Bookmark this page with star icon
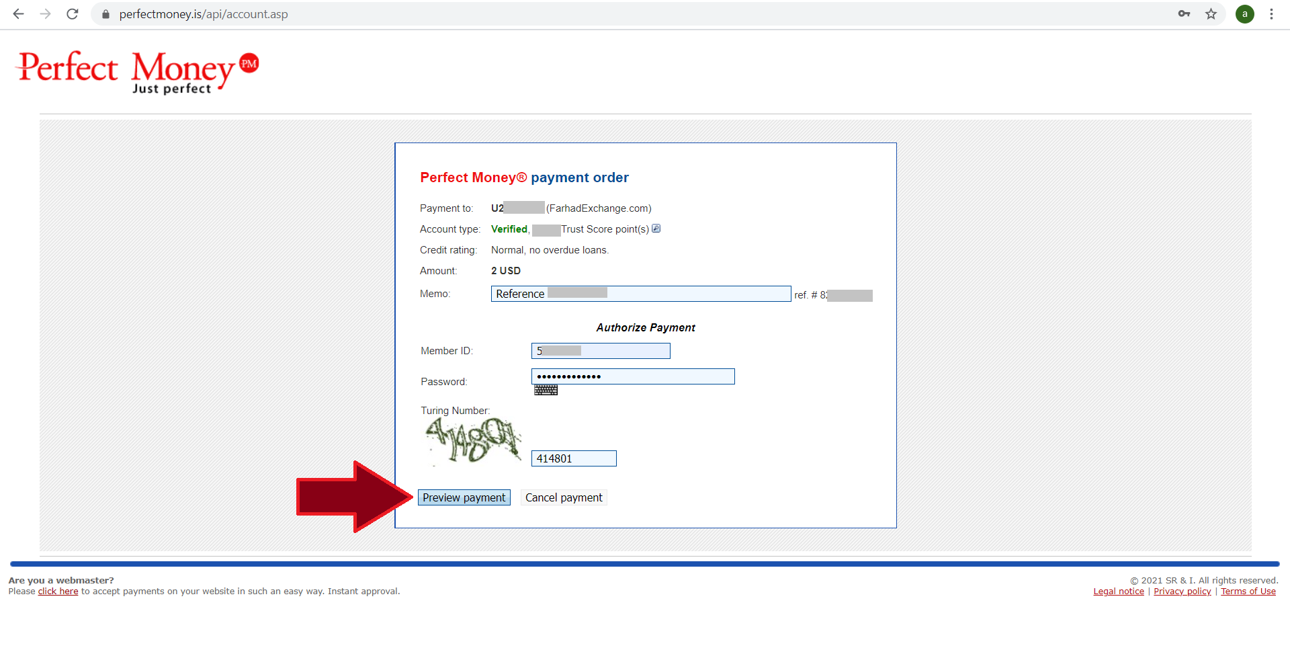This screenshot has width=1290, height=650. (1211, 14)
